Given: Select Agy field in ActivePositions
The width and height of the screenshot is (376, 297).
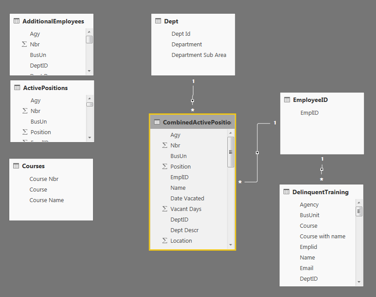Looking at the screenshot, I should 36,101.
